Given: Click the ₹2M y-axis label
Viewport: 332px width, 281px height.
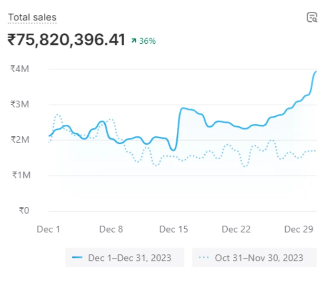Looking at the screenshot, I should [x=20, y=140].
